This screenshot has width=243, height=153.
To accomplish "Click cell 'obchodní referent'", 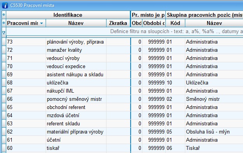I will click(x=76, y=107).
